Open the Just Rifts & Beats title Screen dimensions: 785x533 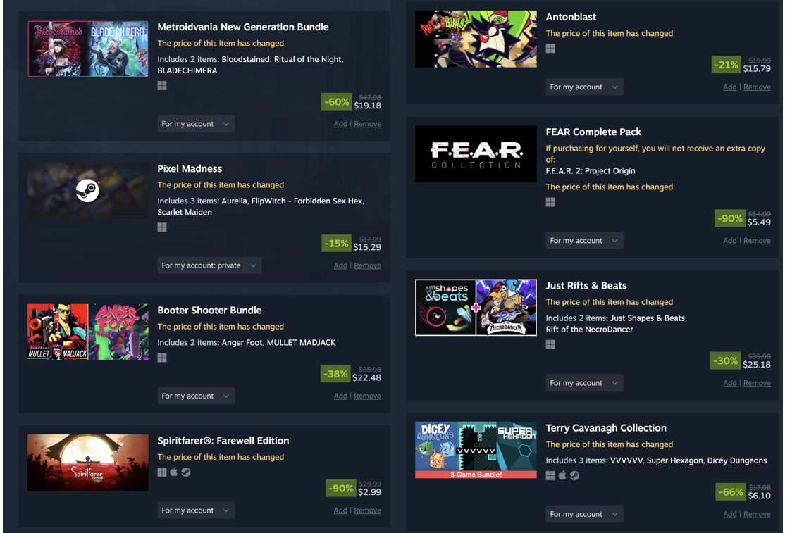tap(586, 285)
